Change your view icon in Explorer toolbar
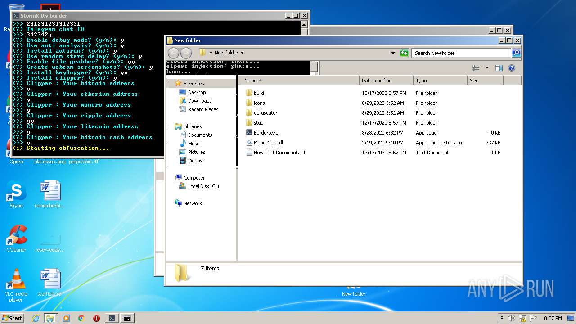The image size is (576, 324). click(476, 68)
